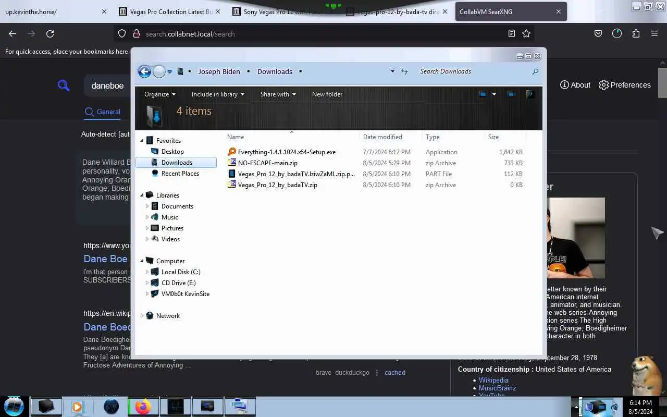Collapse the Libraries tree group
Image resolution: width=667 pixels, height=417 pixels.
pos(142,195)
